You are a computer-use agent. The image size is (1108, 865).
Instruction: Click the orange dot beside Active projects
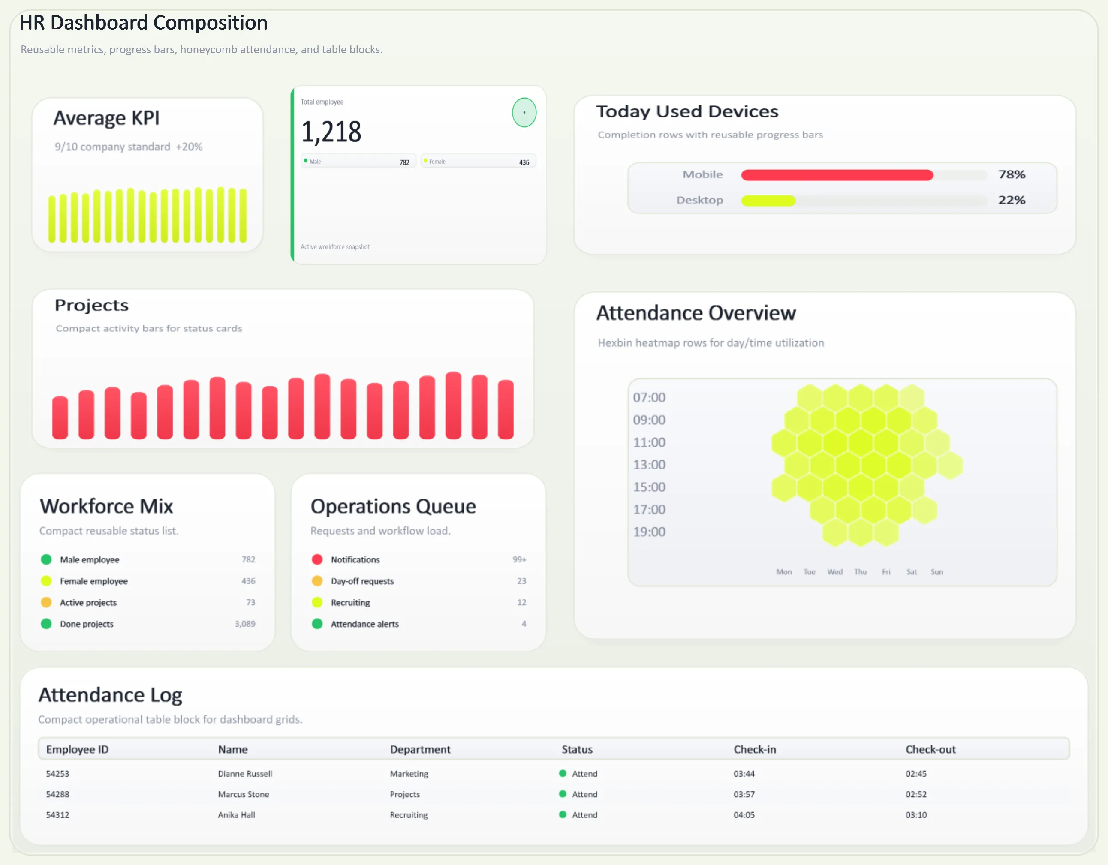click(x=46, y=602)
